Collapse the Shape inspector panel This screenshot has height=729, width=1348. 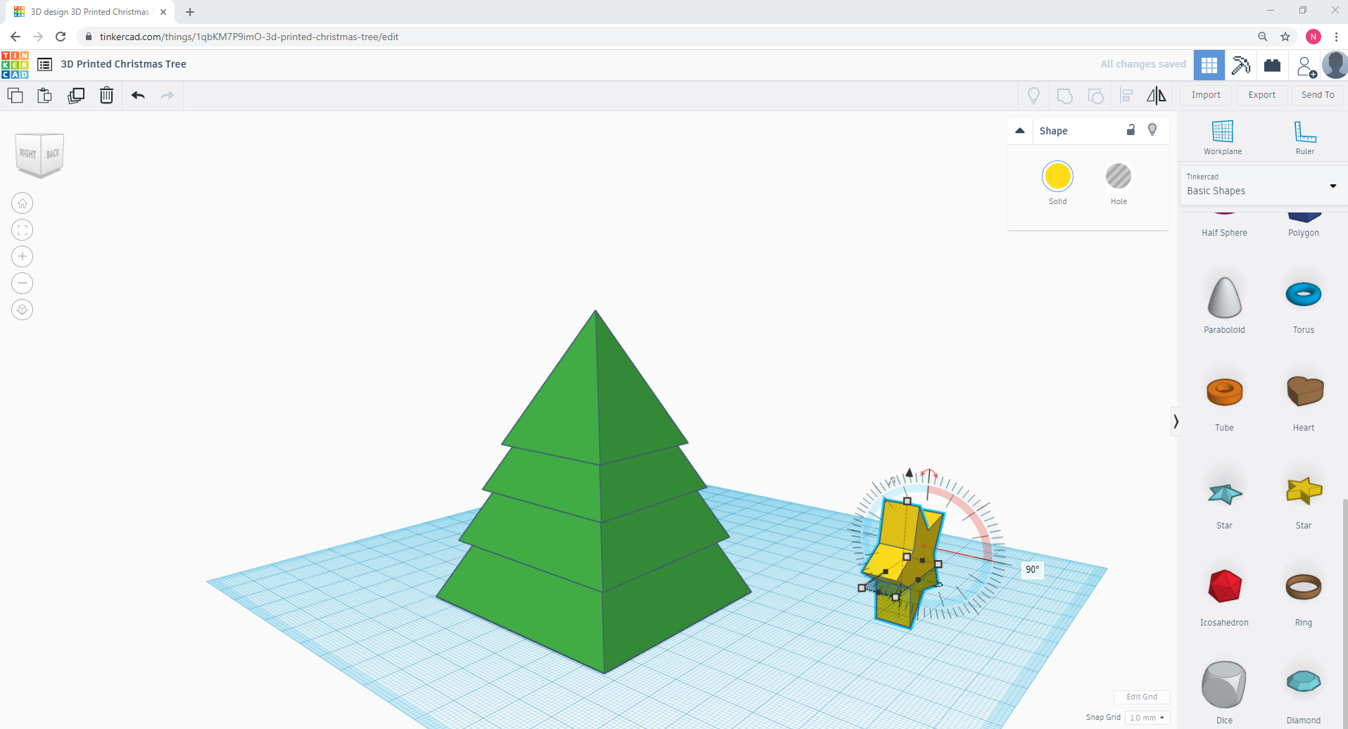tap(1020, 131)
